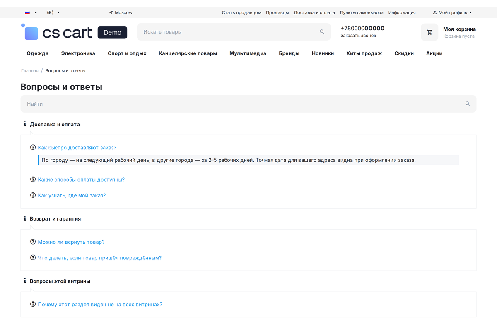The image size is (497, 331).
Task: Open the currency (₽) dropdown
Action: pyautogui.click(x=53, y=13)
